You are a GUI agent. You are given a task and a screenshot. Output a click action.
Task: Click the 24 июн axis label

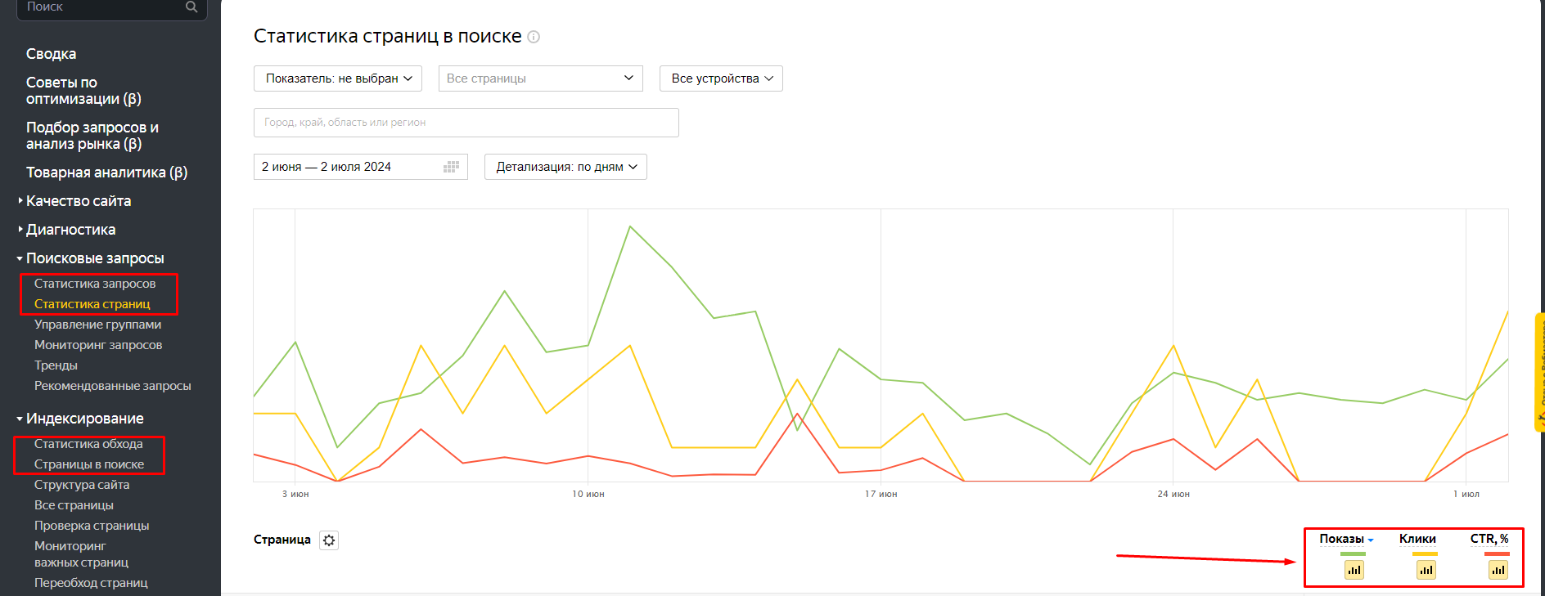click(x=1173, y=494)
